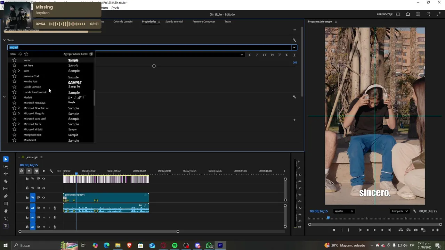Screen dimensions: 445x250
Task: Click the Program monitor wrench settings
Action: click(415, 211)
